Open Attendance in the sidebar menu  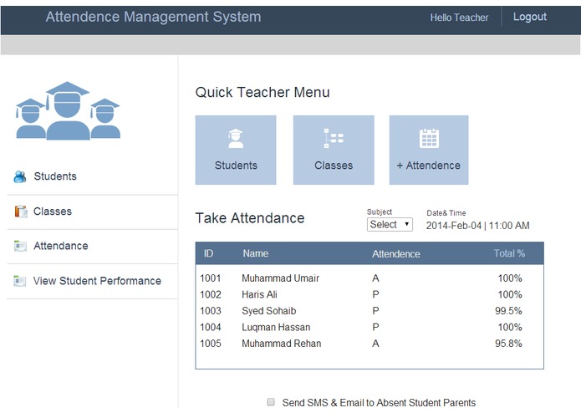click(x=61, y=246)
